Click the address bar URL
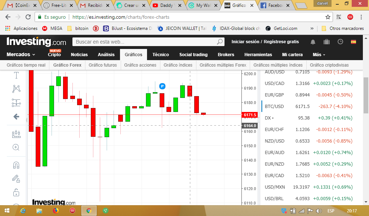Image resolution: width=369 pixels, height=216 pixels. (x=121, y=17)
